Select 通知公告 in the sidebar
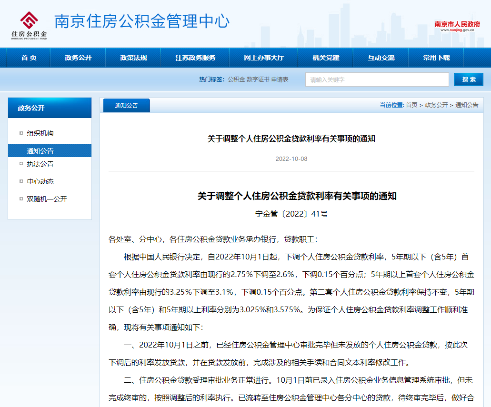 50,150
